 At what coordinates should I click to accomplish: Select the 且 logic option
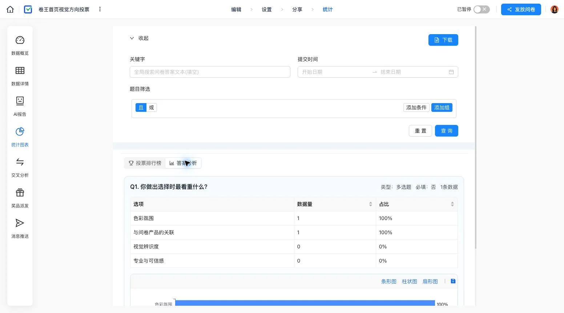(141, 107)
